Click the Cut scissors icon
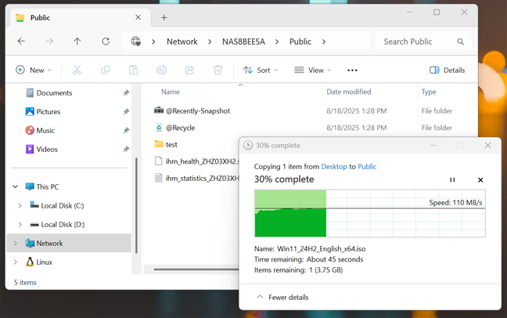 pos(77,70)
